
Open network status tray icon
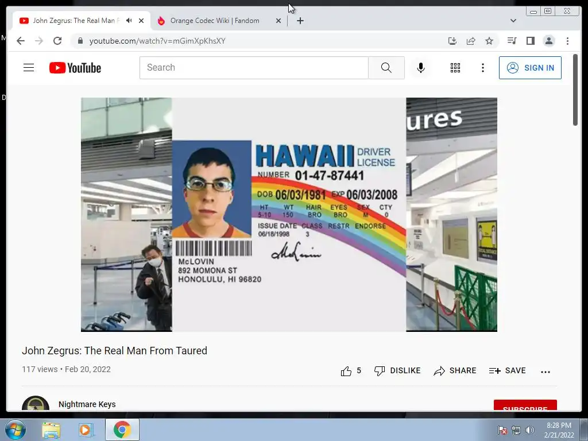pos(516,430)
